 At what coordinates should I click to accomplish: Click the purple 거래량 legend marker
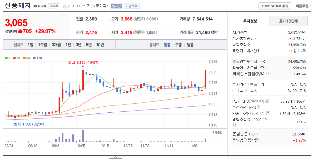click(213, 132)
